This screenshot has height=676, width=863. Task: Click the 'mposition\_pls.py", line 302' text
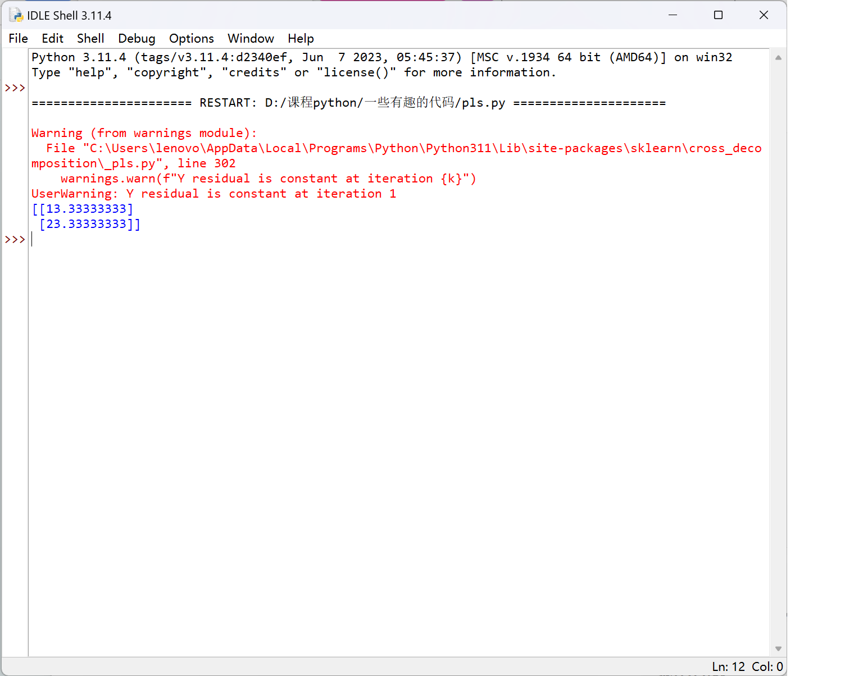(x=134, y=163)
